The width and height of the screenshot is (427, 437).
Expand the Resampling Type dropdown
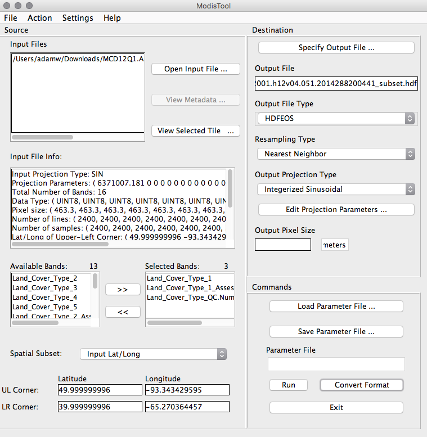click(336, 154)
